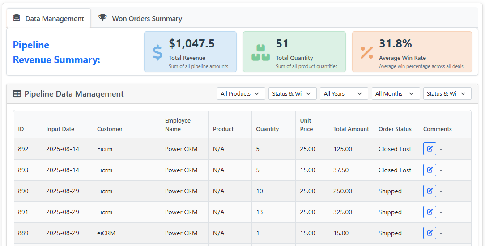
Task: Click the Average Win Rate value 31.8%
Action: [x=396, y=43]
